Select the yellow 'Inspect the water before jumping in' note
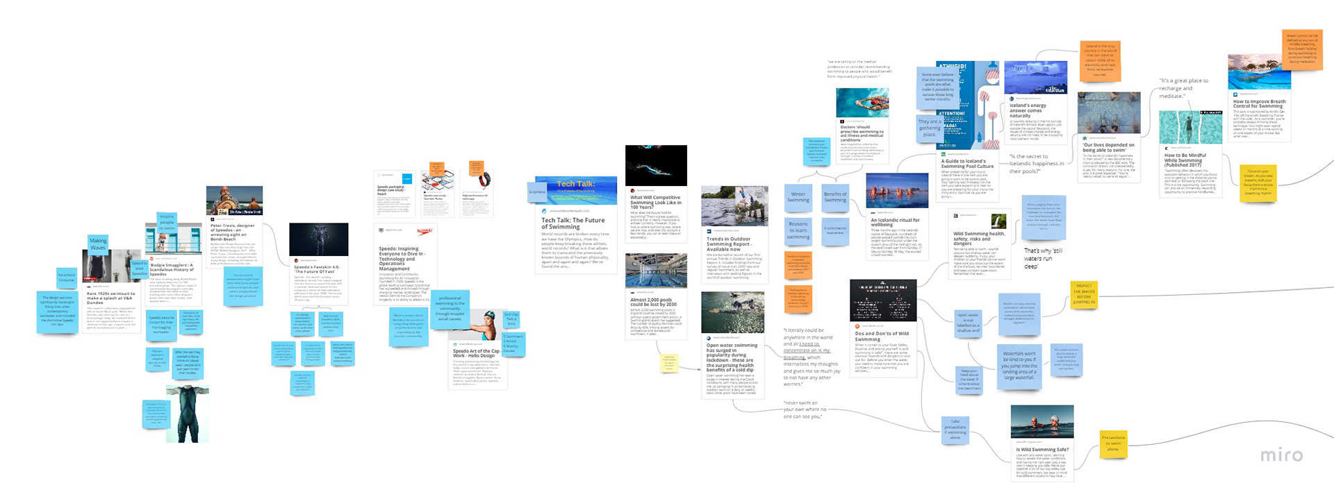This screenshot has height=492, width=1334. click(x=1084, y=294)
